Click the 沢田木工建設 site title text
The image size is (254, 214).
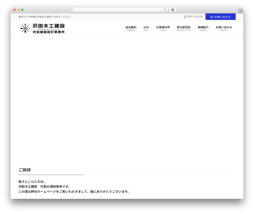coord(49,26)
